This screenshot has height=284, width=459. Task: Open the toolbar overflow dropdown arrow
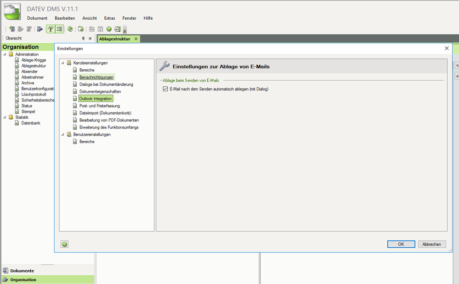[x=125, y=31]
